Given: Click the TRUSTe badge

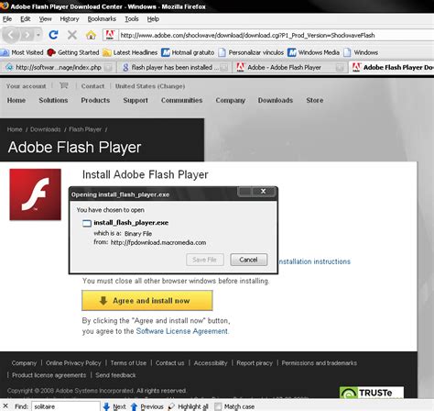Looking at the screenshot, I should [x=372, y=393].
